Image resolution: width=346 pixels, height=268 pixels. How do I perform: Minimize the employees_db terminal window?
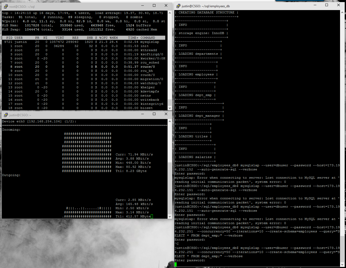coord(315,5)
